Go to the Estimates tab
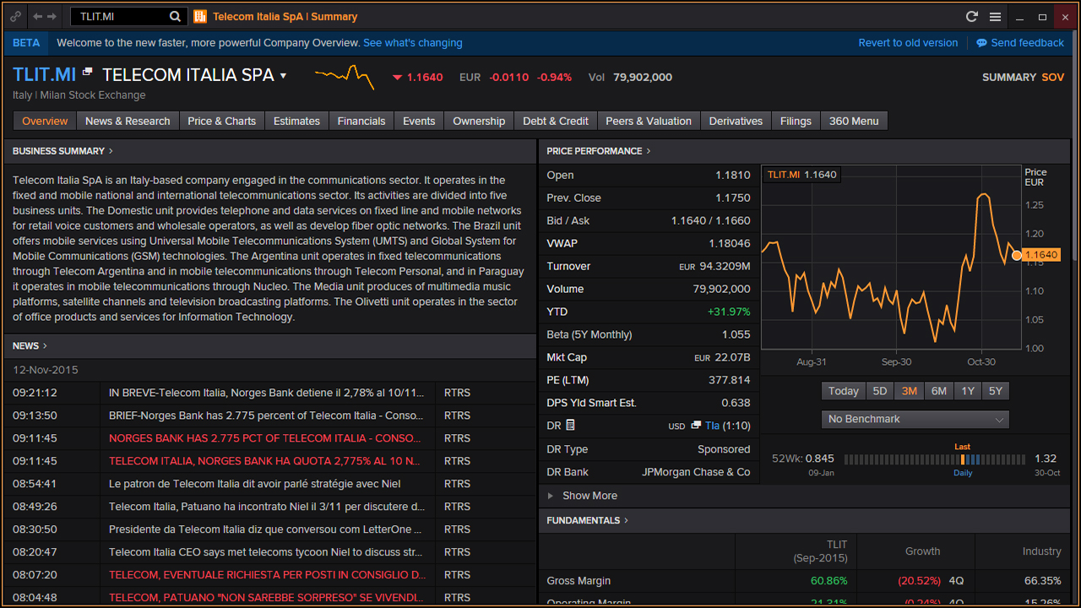1081x608 pixels. click(x=296, y=121)
